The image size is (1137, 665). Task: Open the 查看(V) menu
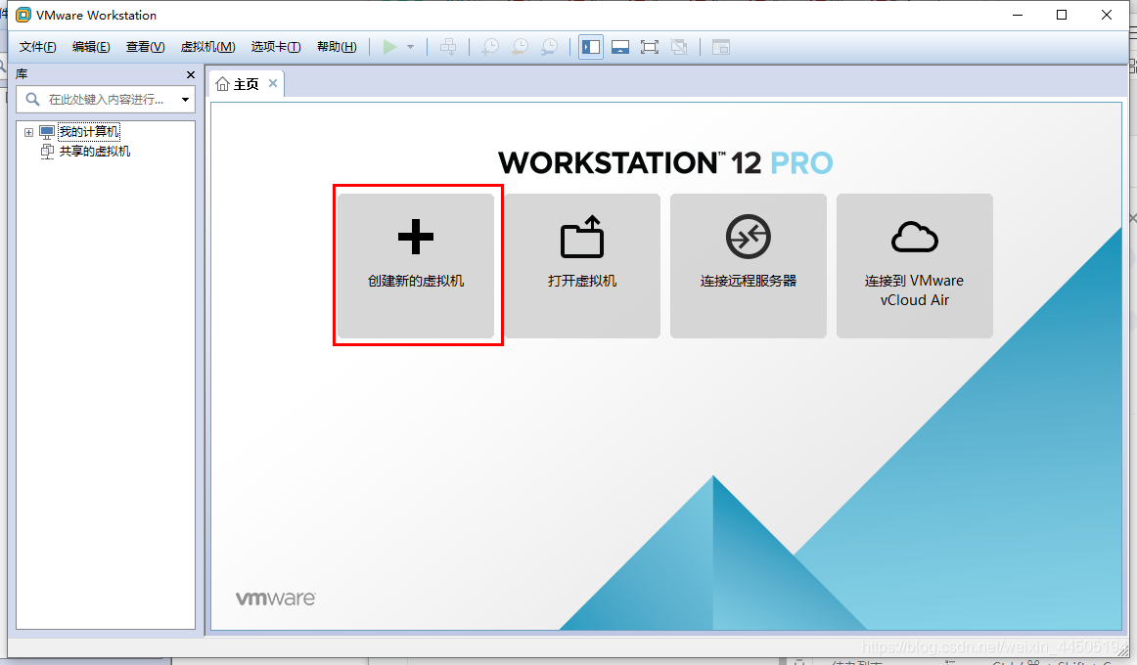tap(145, 47)
